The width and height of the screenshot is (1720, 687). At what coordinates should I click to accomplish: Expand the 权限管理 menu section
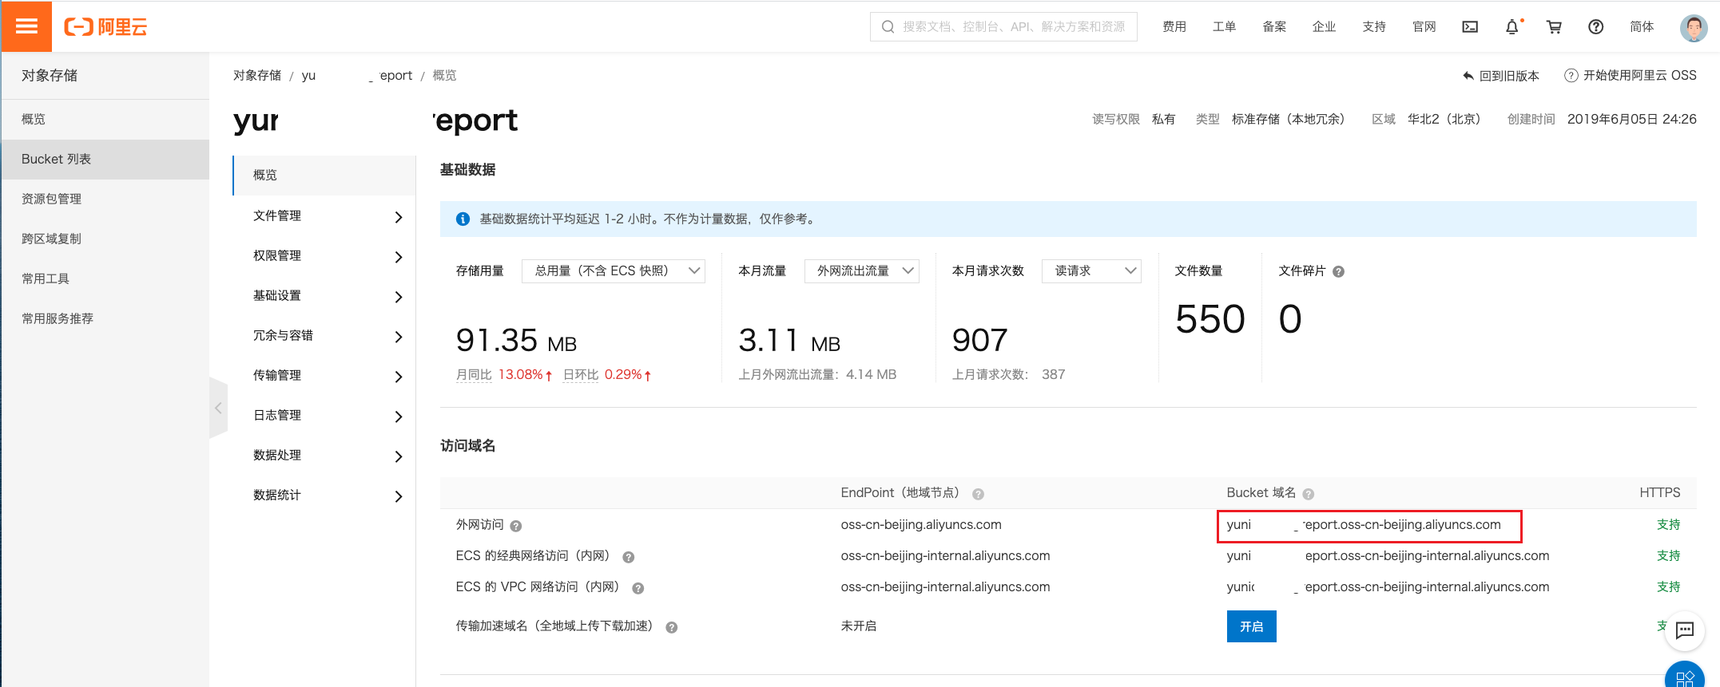pos(324,256)
